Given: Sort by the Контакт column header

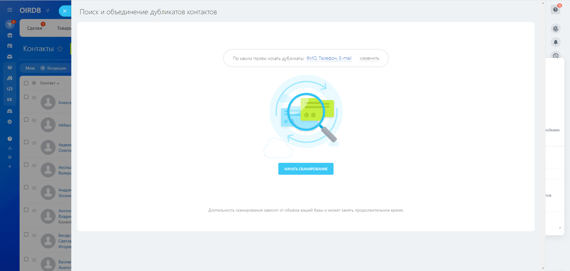Looking at the screenshot, I should click(48, 83).
